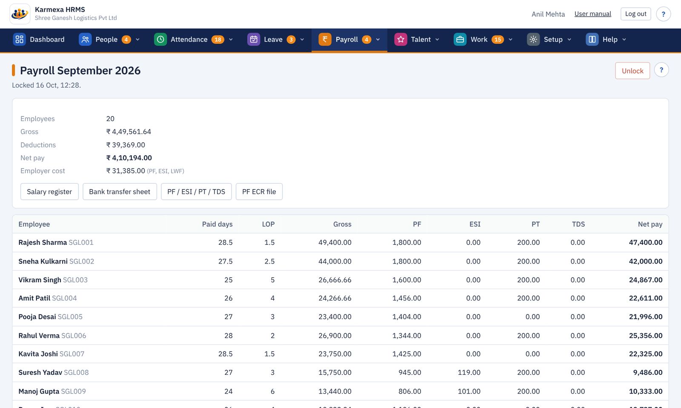Click the Unlock payroll button
Viewport: 681px width, 408px height.
[x=632, y=71]
